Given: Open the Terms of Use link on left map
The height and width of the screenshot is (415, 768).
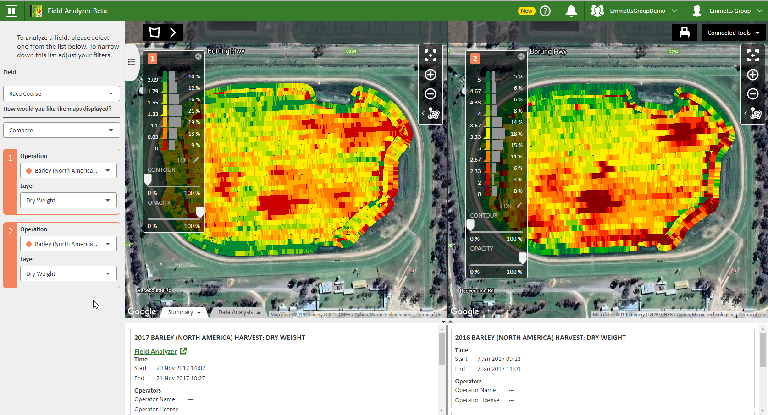Looking at the screenshot, I should click(x=430, y=315).
